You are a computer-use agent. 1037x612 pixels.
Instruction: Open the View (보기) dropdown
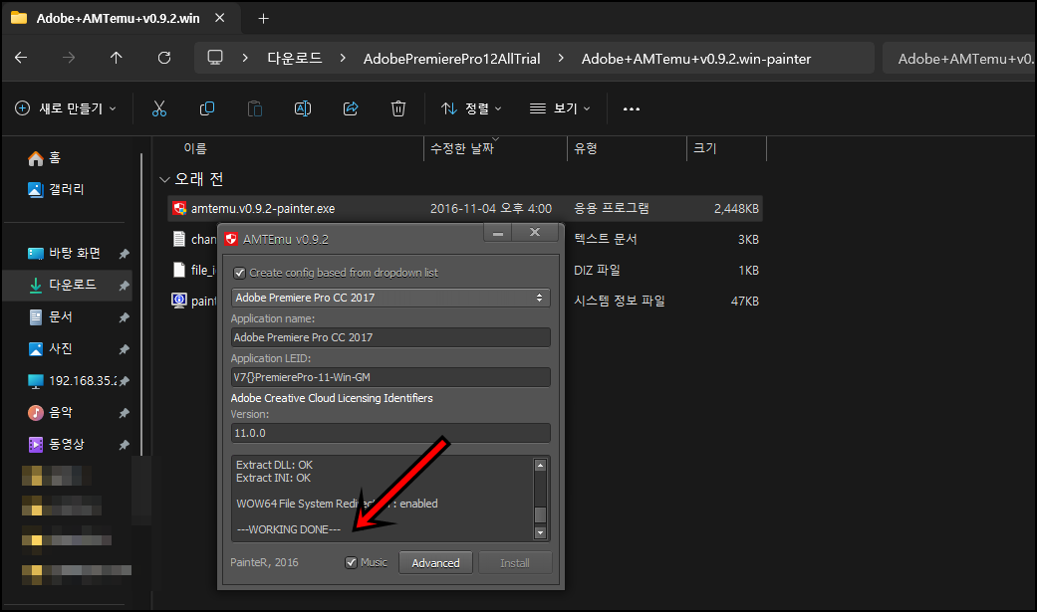coord(560,108)
